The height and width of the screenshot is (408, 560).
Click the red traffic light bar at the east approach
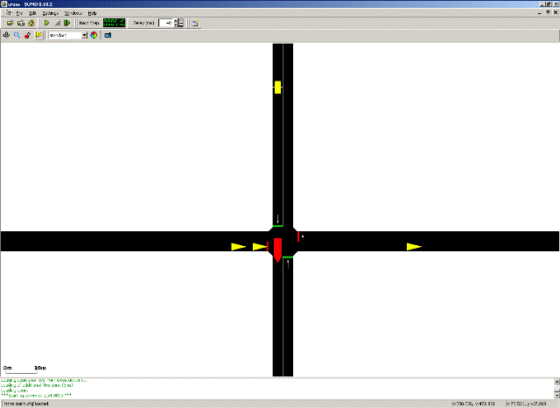point(298,236)
